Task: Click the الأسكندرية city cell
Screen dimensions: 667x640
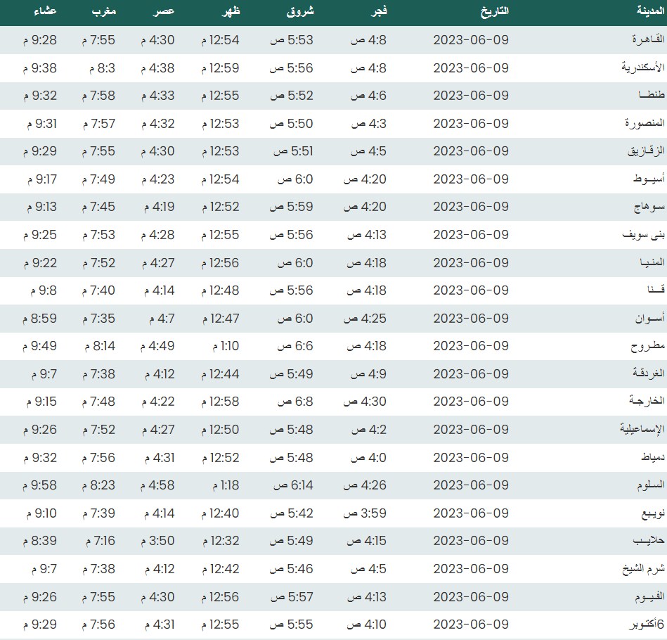Action: tap(641, 68)
